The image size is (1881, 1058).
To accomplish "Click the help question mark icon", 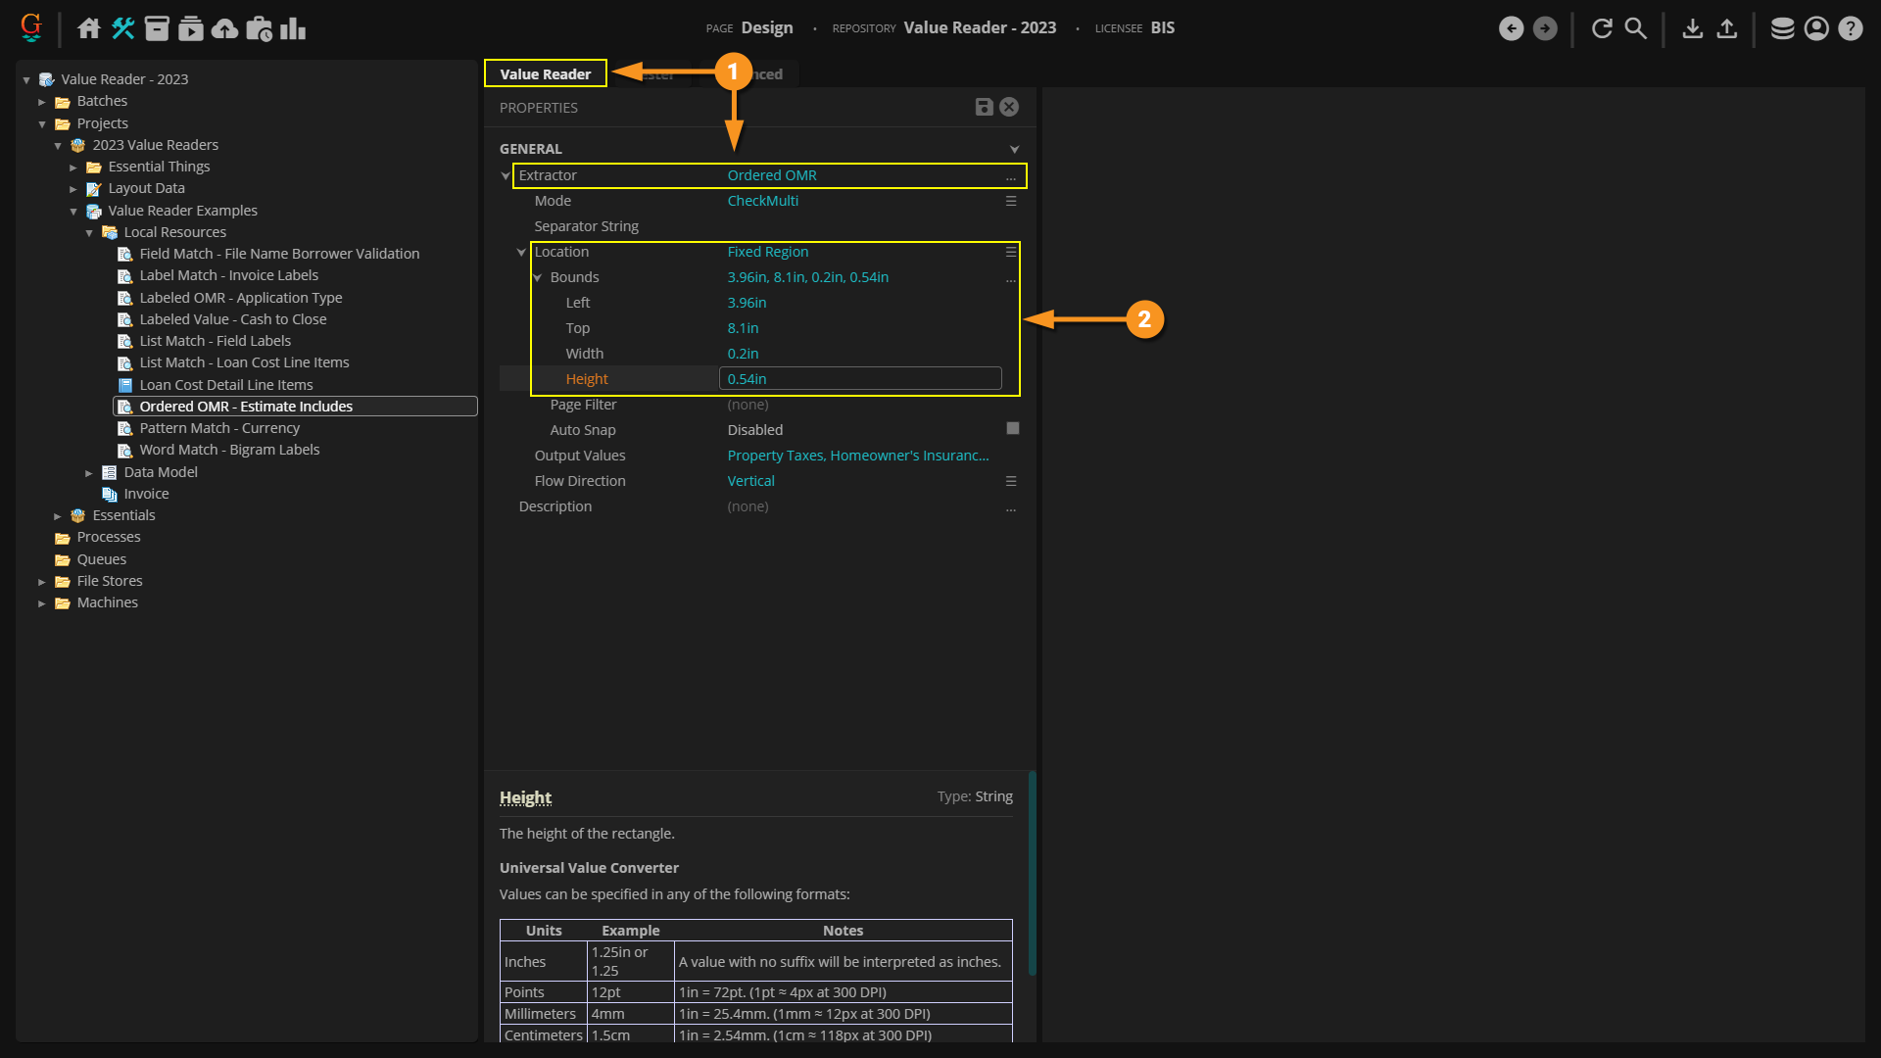I will [1850, 28].
